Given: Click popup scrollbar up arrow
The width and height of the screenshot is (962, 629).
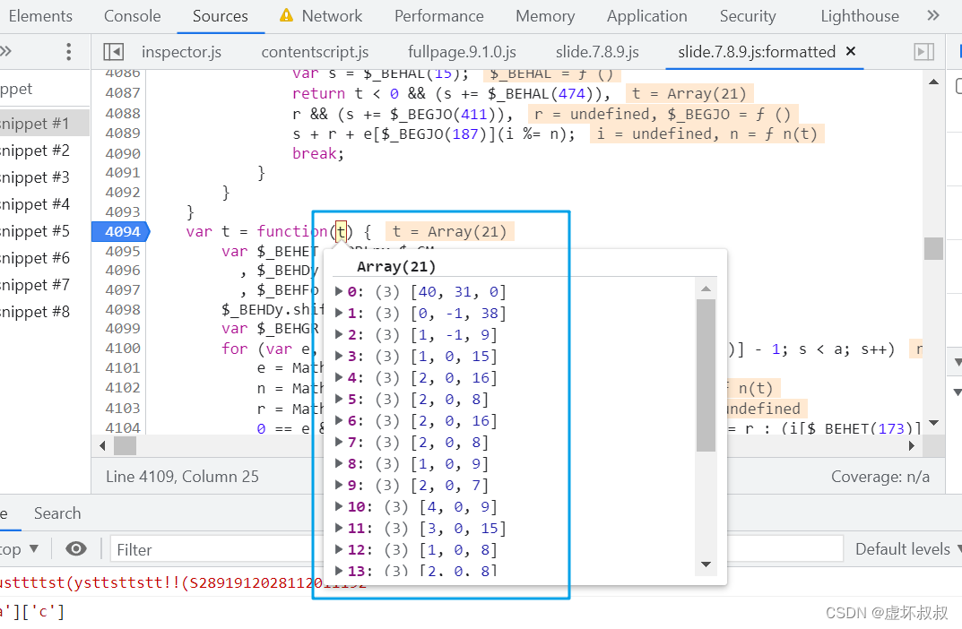Looking at the screenshot, I should tap(706, 289).
